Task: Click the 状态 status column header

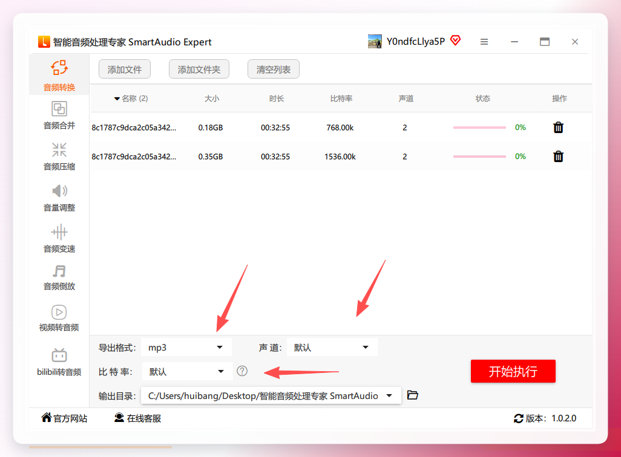Action: [x=483, y=99]
